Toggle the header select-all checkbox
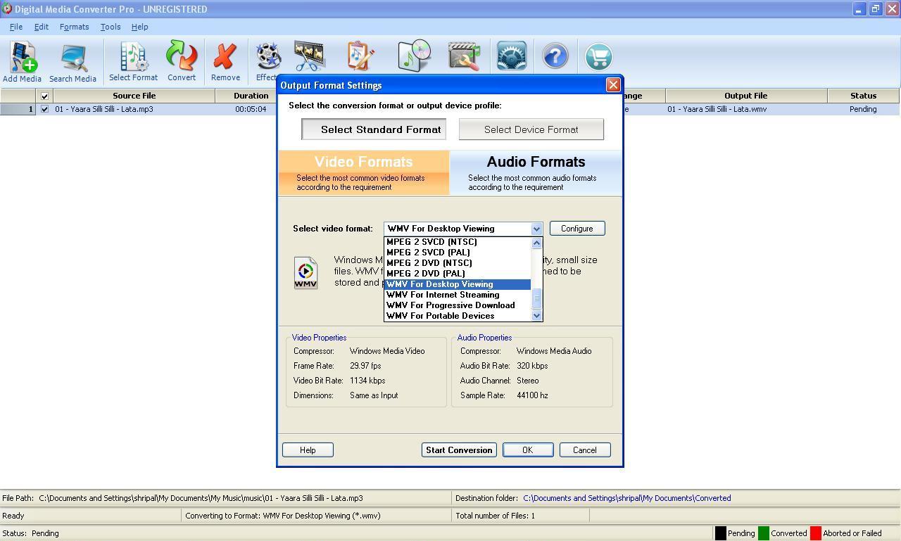901x541 pixels. (x=44, y=96)
